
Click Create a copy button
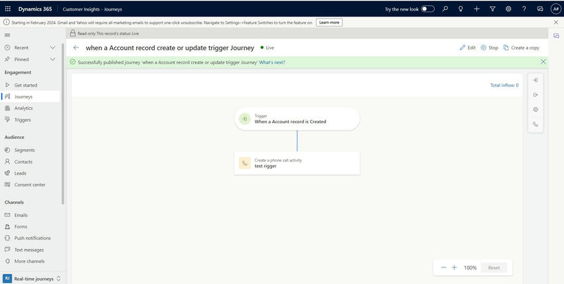point(521,48)
